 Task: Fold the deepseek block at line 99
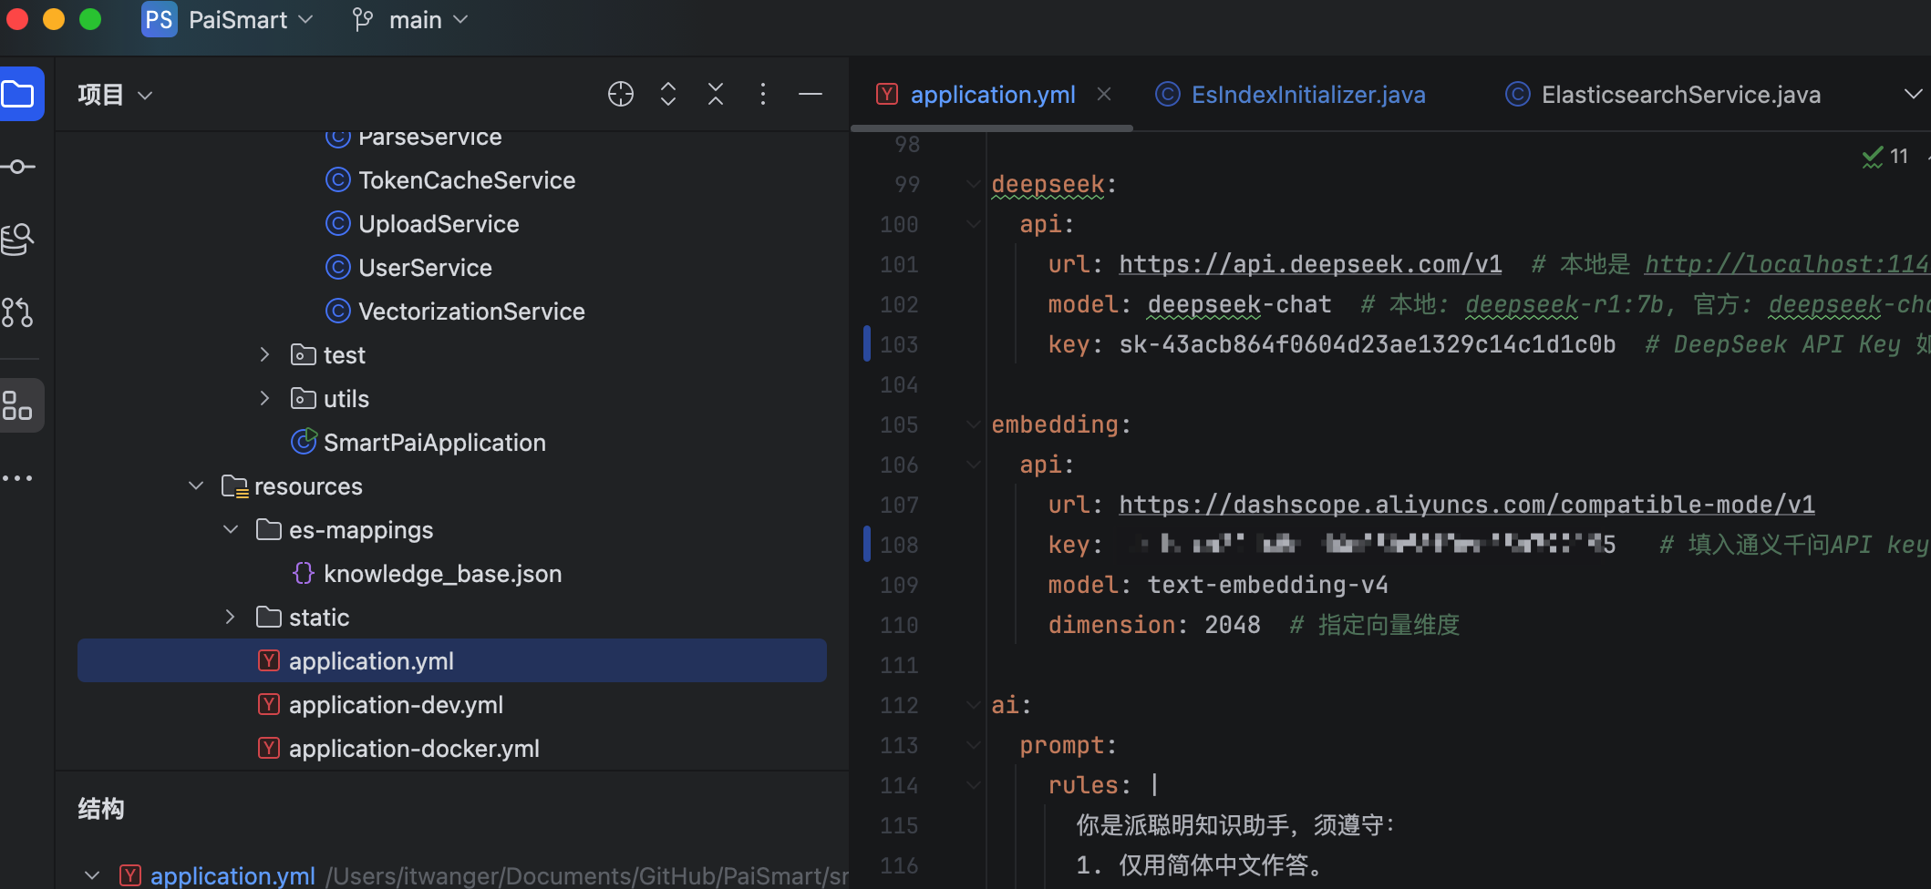point(973,184)
